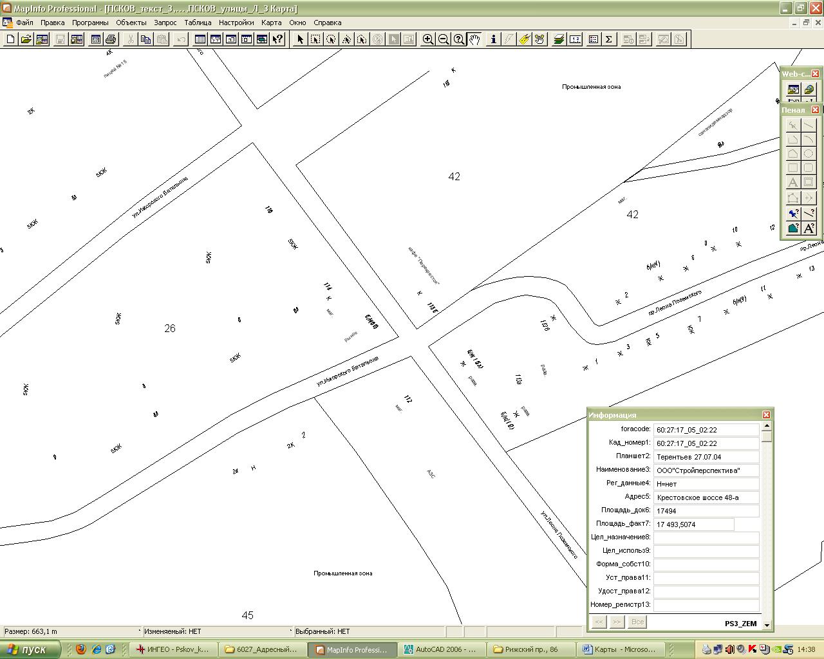This screenshot has height=659, width=824.
Task: Toggle the Radius Select tool
Action: pos(331,39)
